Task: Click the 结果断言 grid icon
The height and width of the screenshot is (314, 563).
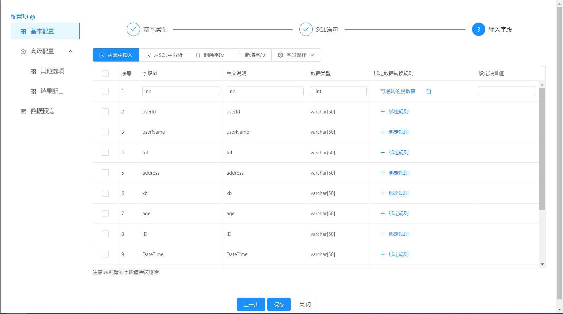Action: click(33, 91)
